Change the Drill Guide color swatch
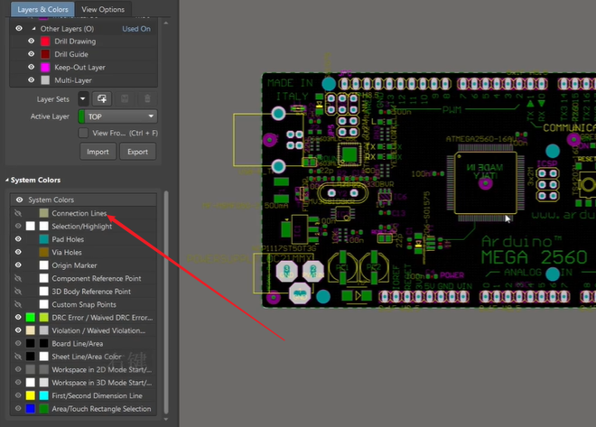Screen dimensions: 596x427 pyautogui.click(x=45, y=54)
